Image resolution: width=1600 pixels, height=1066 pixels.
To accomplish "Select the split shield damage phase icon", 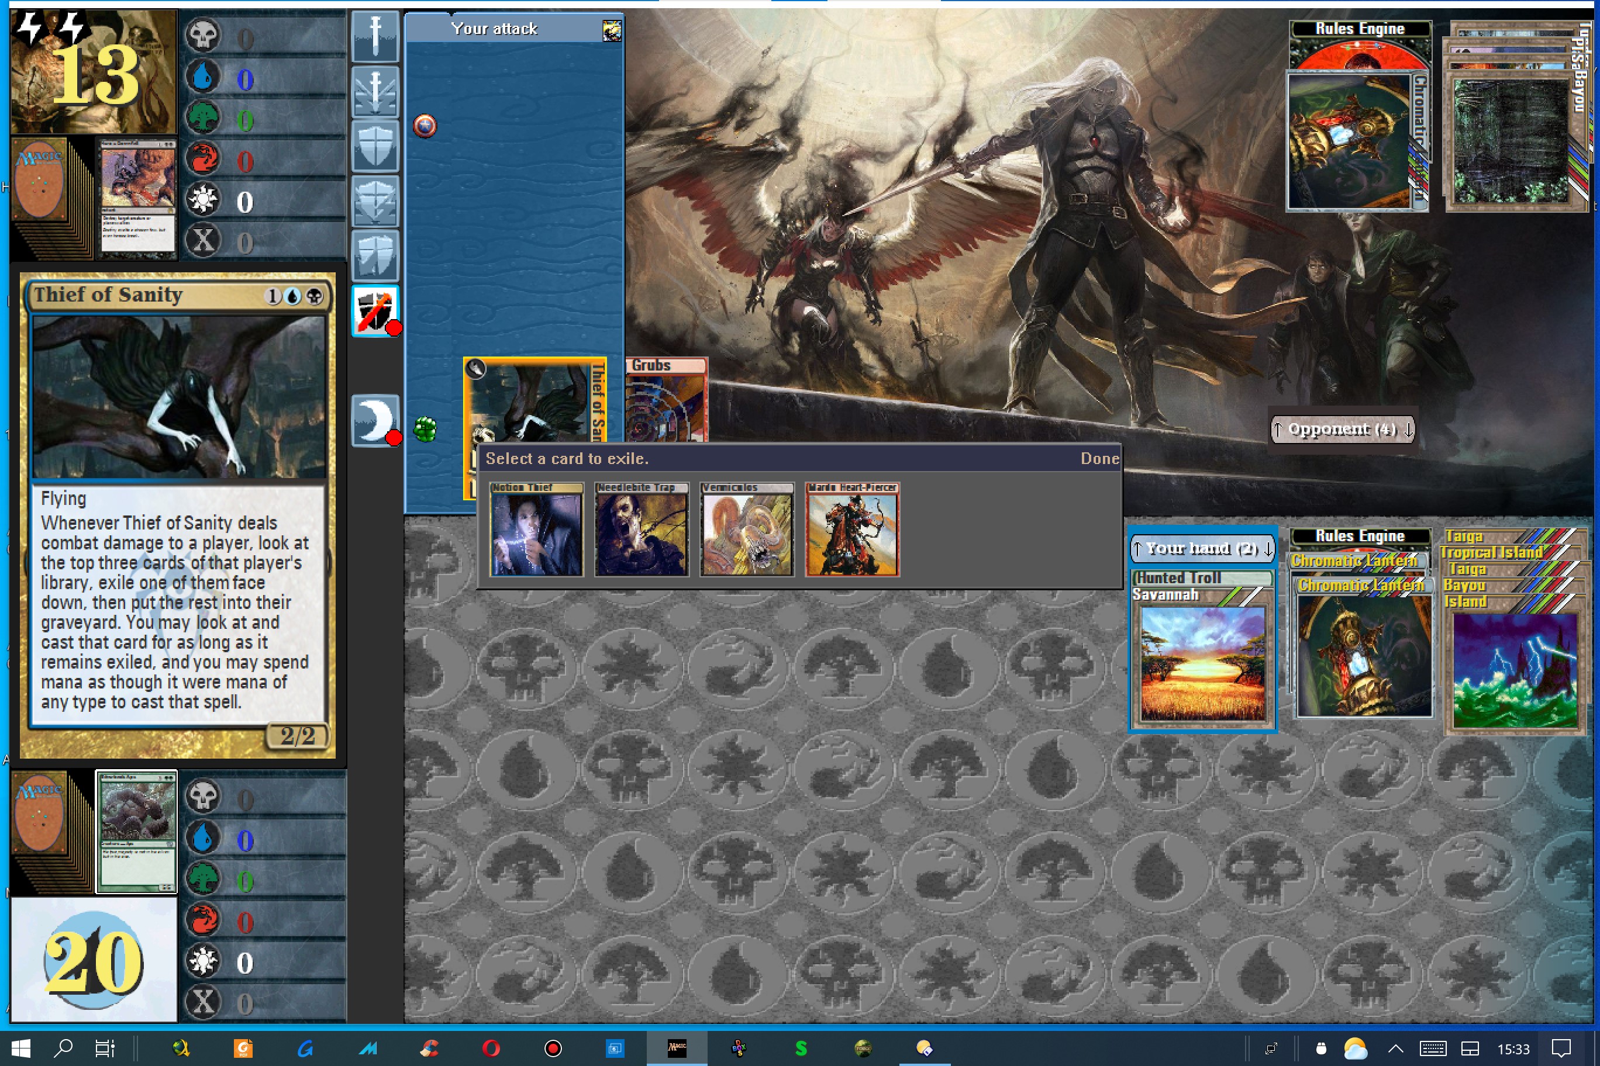I will coord(375,255).
